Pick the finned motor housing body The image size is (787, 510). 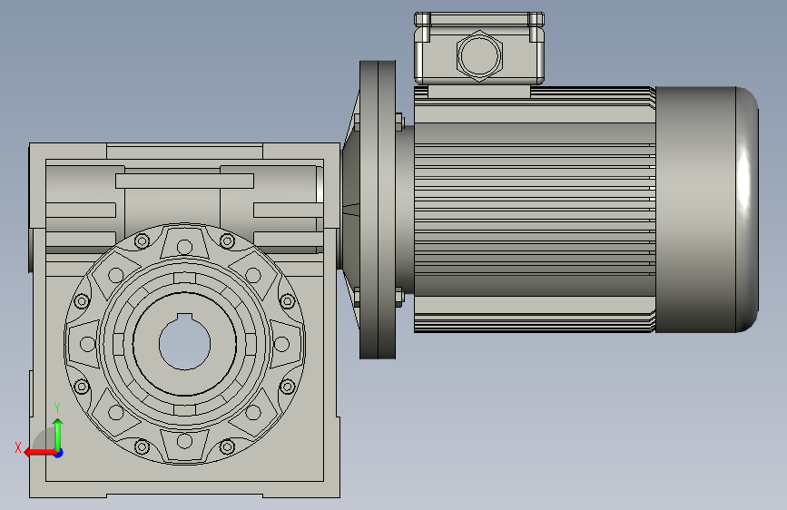[x=535, y=210]
